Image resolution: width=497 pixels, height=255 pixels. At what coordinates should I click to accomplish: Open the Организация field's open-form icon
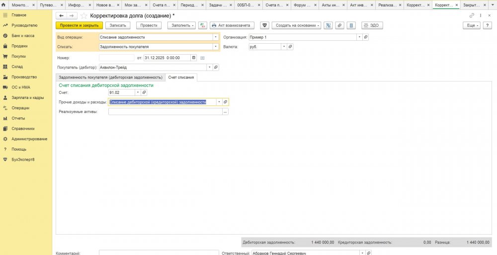pyautogui.click(x=366, y=37)
